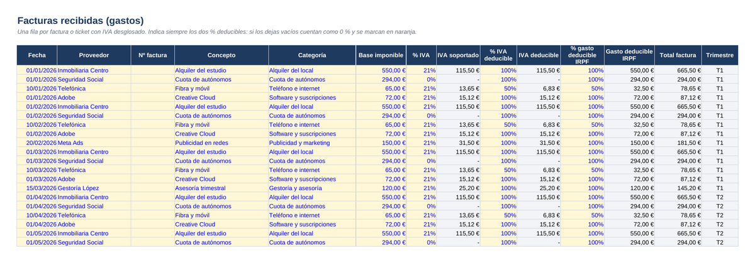The height and width of the screenshot is (263, 755).
Task: Select the 87,12 € total in the 01/03/2026 row
Action: (678, 179)
